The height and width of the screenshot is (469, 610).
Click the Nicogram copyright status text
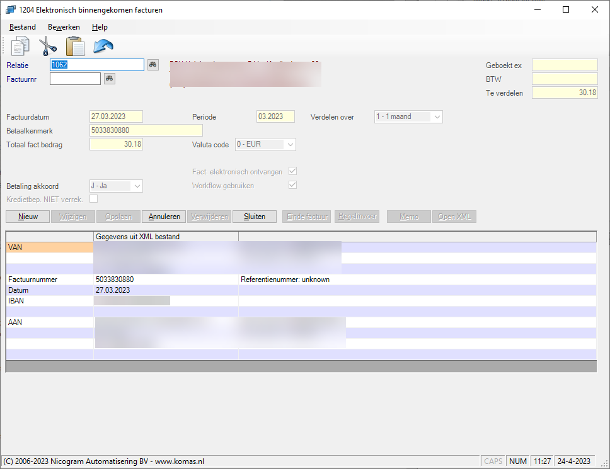click(x=103, y=461)
